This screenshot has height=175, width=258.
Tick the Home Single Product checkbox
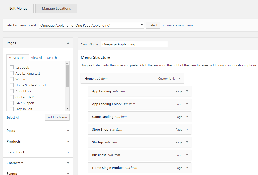click(x=12, y=85)
